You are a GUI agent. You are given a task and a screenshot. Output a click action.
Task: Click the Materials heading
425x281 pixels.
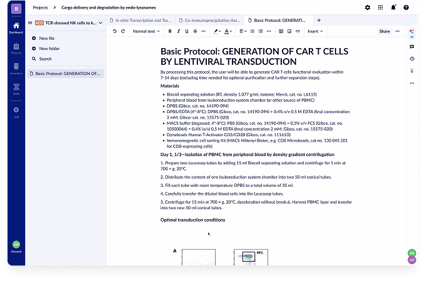[169, 86]
